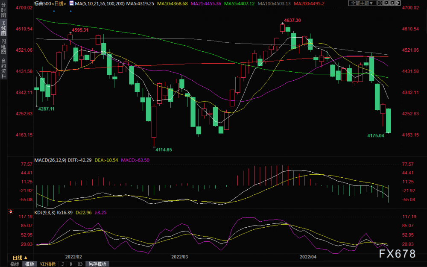Click the red KDJ indicator marker icon
Screen dimensions: 427x267
[11, 211]
